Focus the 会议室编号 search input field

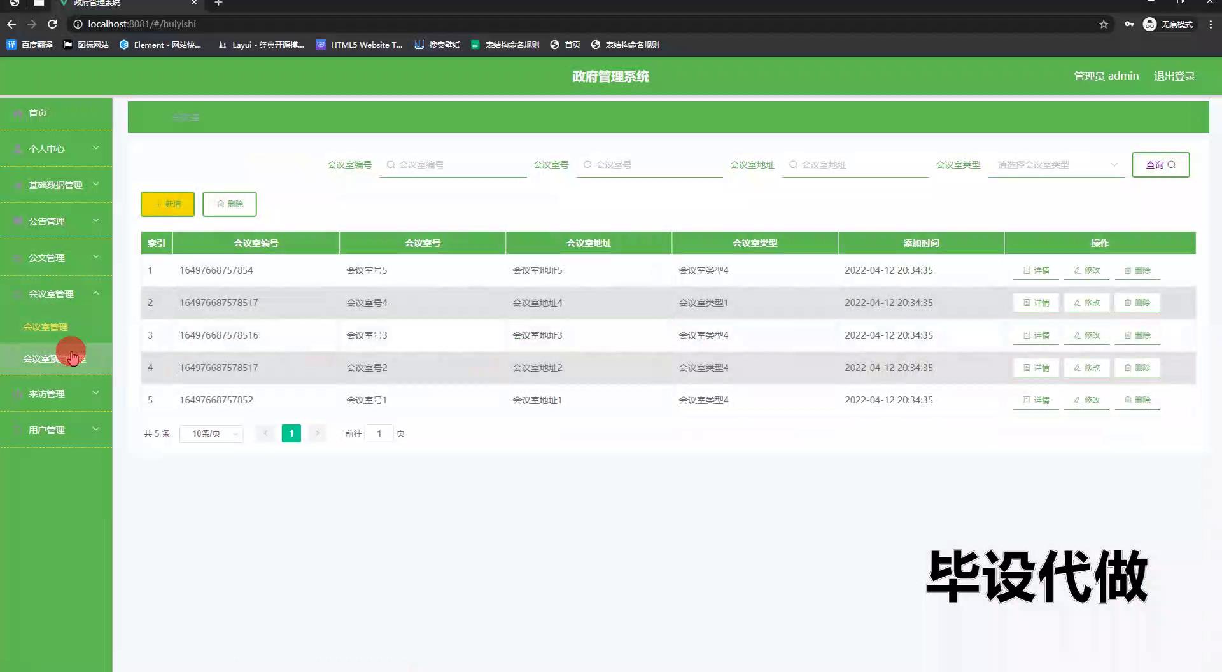pyautogui.click(x=458, y=165)
